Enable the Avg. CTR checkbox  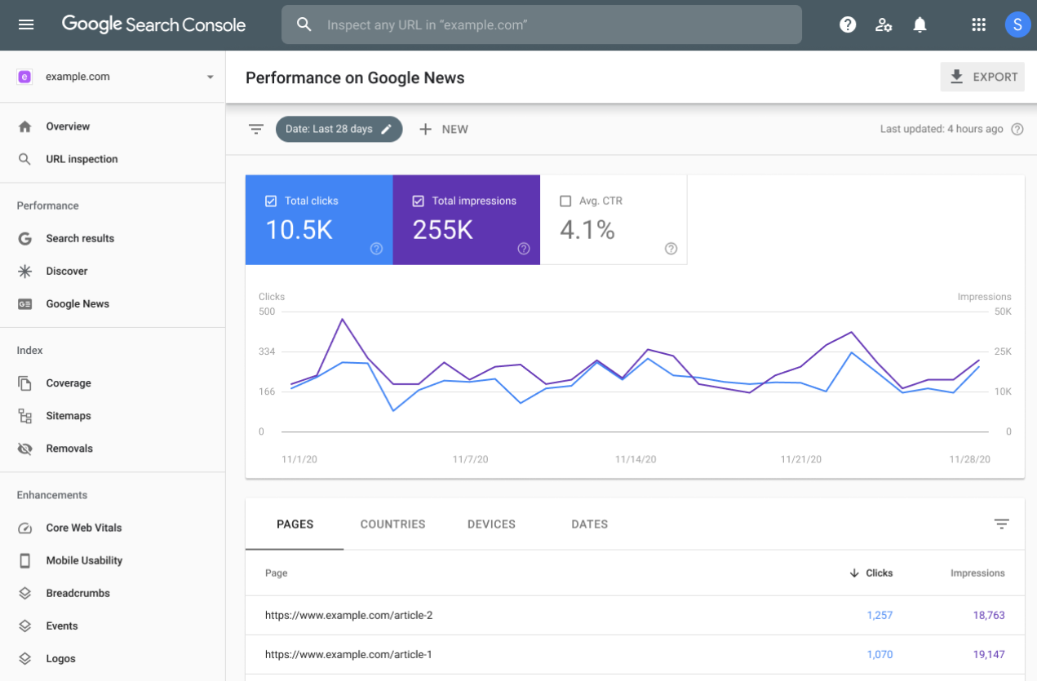[565, 201]
